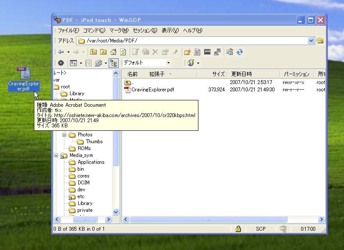
Task: Refresh the directory with the green arrows icon
Action: point(123,52)
